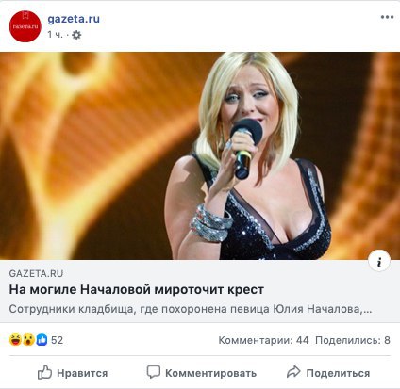Click the speech bubble comment icon
This screenshot has width=400, height=389.
point(154,372)
